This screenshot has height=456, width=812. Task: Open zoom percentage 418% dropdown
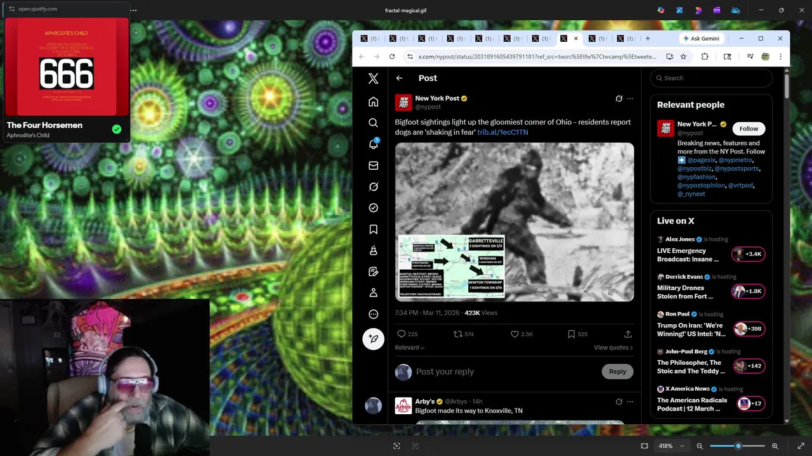tap(671, 446)
